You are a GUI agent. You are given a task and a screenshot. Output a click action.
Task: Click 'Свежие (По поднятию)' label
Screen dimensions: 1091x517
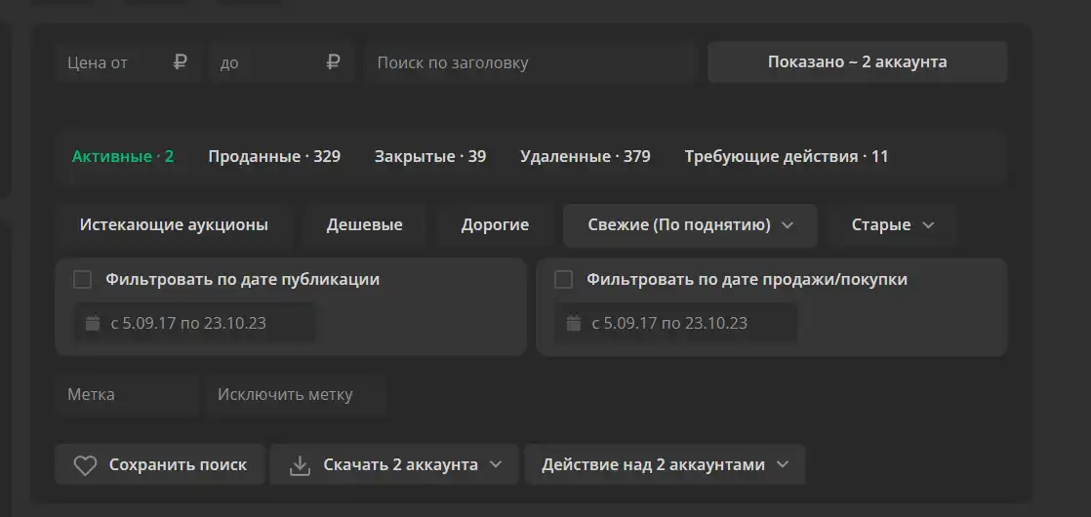[679, 225]
